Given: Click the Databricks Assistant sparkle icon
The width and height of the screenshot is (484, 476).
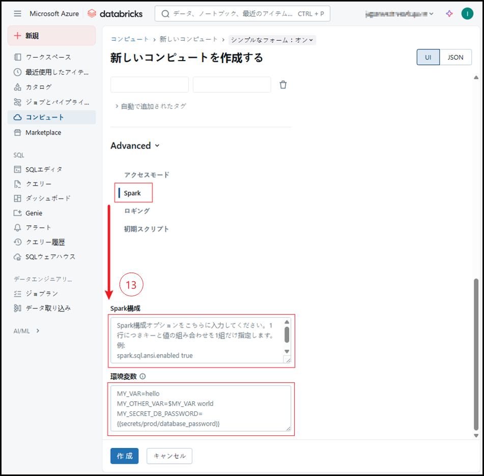Looking at the screenshot, I should [449, 14].
